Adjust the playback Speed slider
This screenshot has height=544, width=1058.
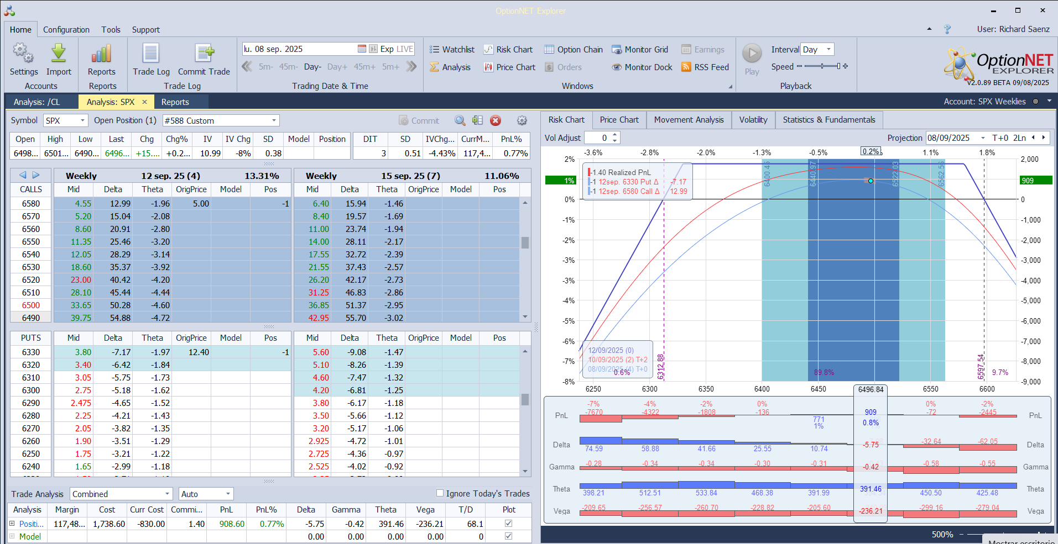coord(822,66)
